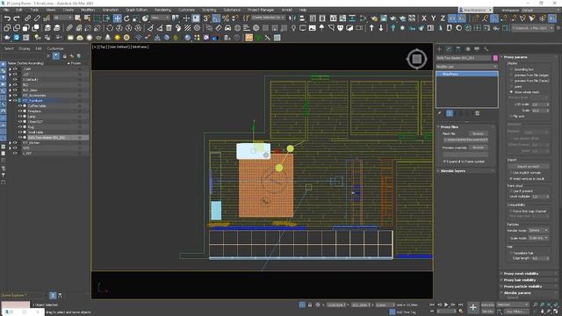Click the white cone icon in third toolbar row
Viewport: 562px width, 316px height.
(x=108, y=37)
